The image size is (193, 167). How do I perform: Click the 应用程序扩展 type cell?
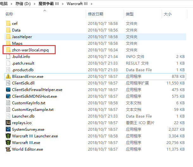tap(137, 83)
